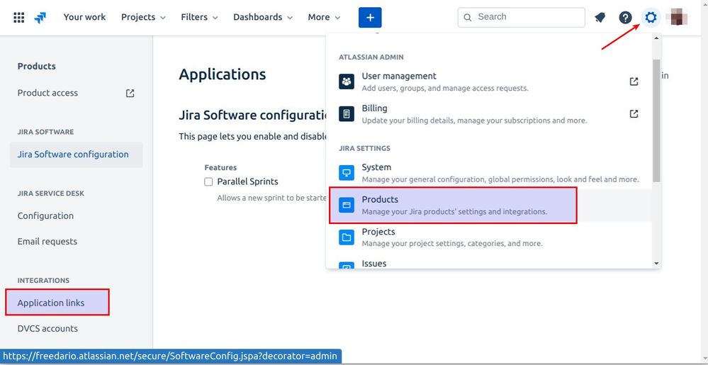Enable the Parallel Sprints checkbox

(x=208, y=181)
